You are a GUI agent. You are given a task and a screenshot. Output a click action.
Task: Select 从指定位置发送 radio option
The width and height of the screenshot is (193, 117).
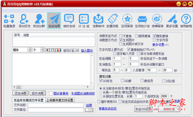click(x=101, y=96)
